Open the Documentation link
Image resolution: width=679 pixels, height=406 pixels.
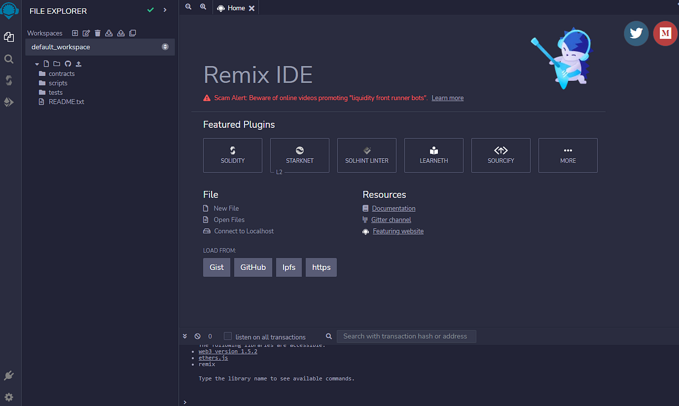point(393,208)
